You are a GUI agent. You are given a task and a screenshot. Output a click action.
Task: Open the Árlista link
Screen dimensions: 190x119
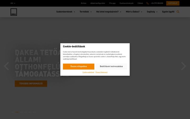(84, 3)
